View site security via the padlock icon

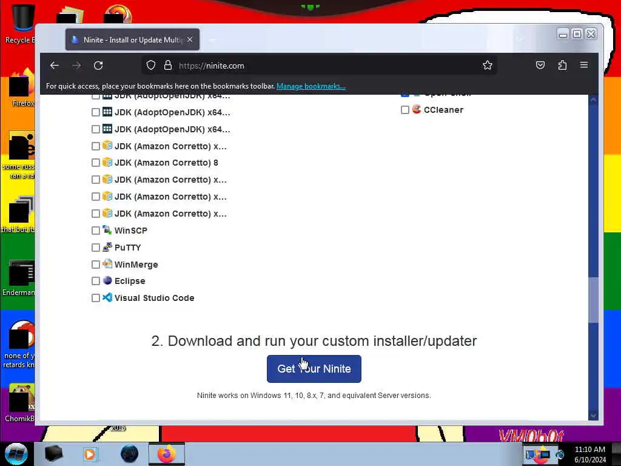tap(168, 66)
